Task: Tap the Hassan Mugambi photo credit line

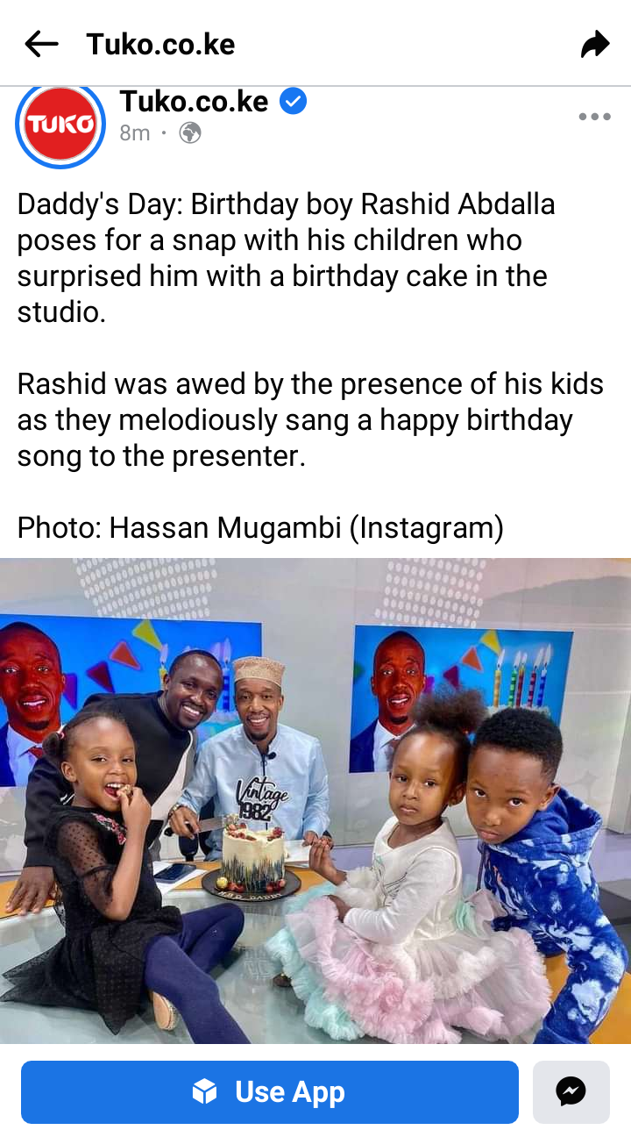Action: click(260, 527)
